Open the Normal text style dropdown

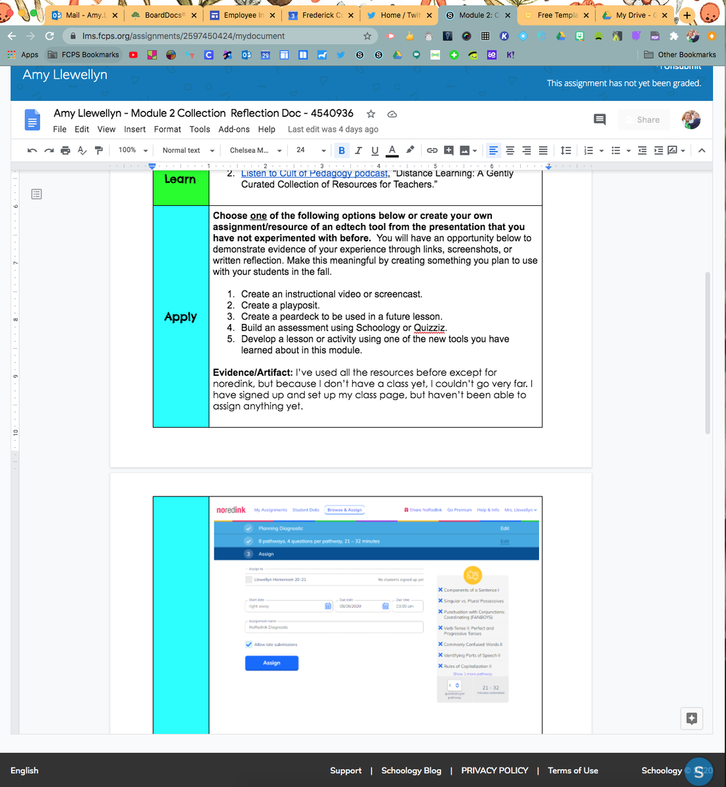coord(188,150)
